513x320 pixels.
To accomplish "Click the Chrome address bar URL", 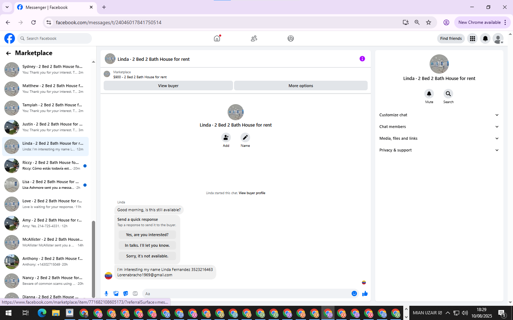I will click(x=109, y=22).
